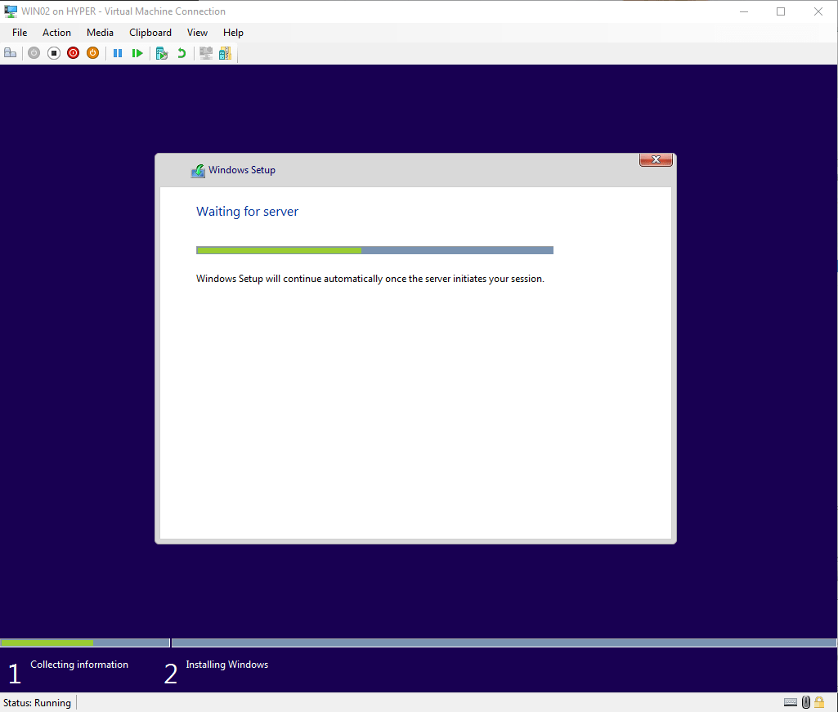The width and height of the screenshot is (838, 712).
Task: Open the Action menu
Action: [56, 33]
